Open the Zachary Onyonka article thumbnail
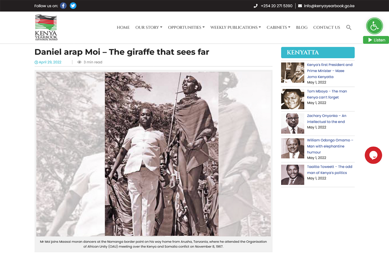 click(x=293, y=124)
